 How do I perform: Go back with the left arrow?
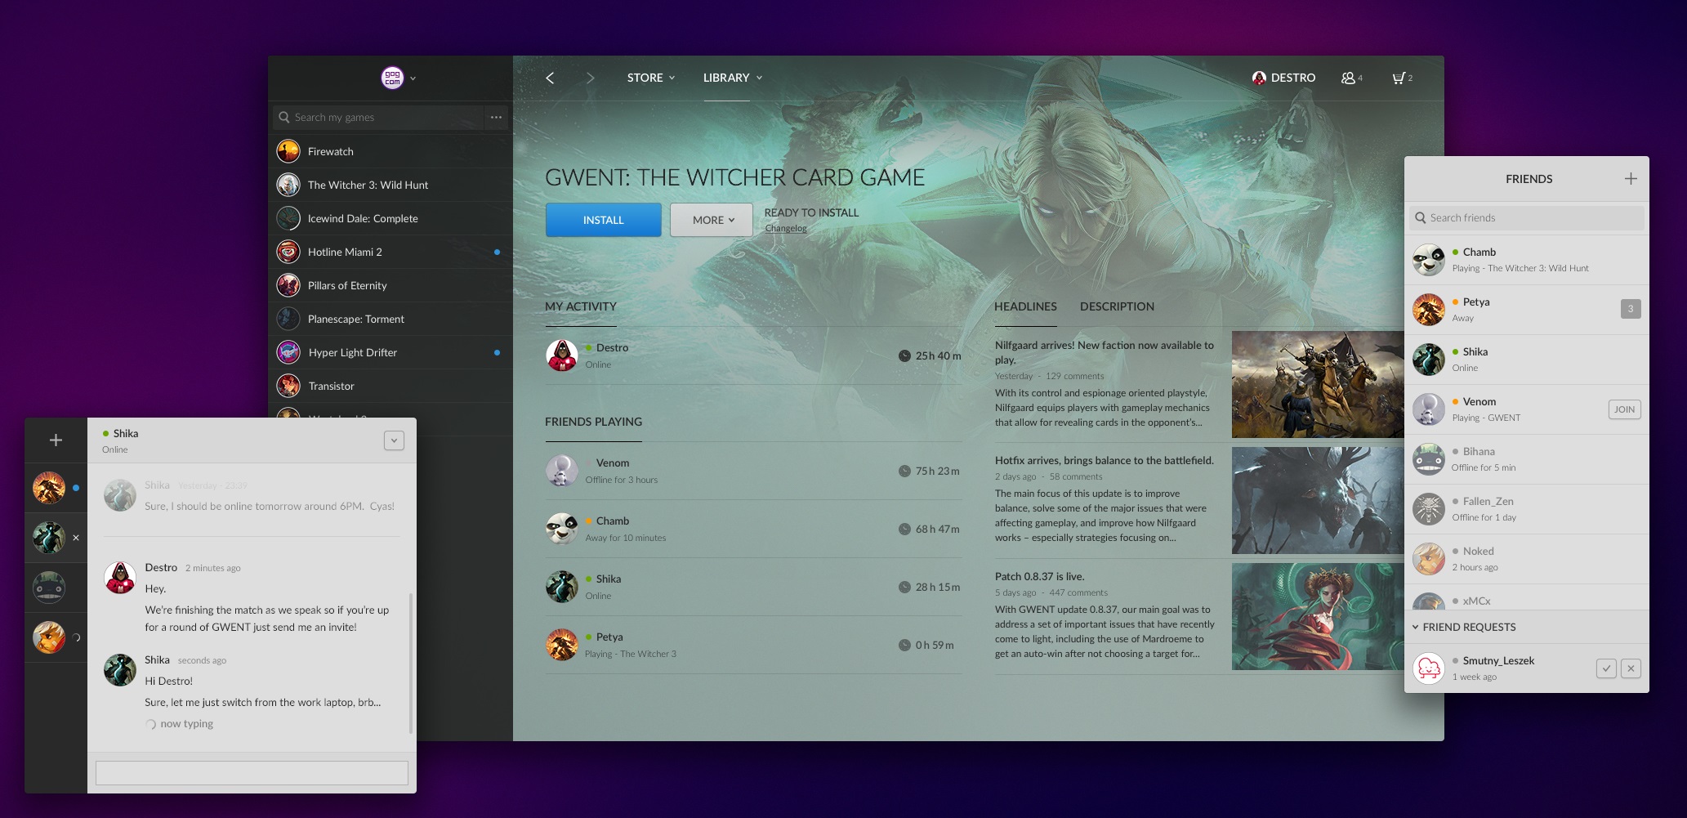[550, 78]
